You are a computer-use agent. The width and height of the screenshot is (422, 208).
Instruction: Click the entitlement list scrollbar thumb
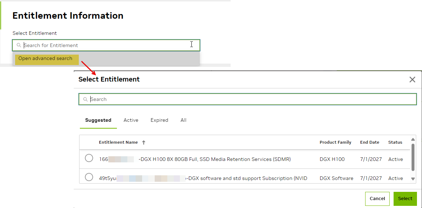(x=413, y=157)
